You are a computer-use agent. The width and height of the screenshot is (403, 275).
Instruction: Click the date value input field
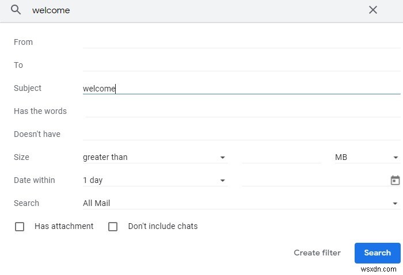pyautogui.click(x=315, y=180)
